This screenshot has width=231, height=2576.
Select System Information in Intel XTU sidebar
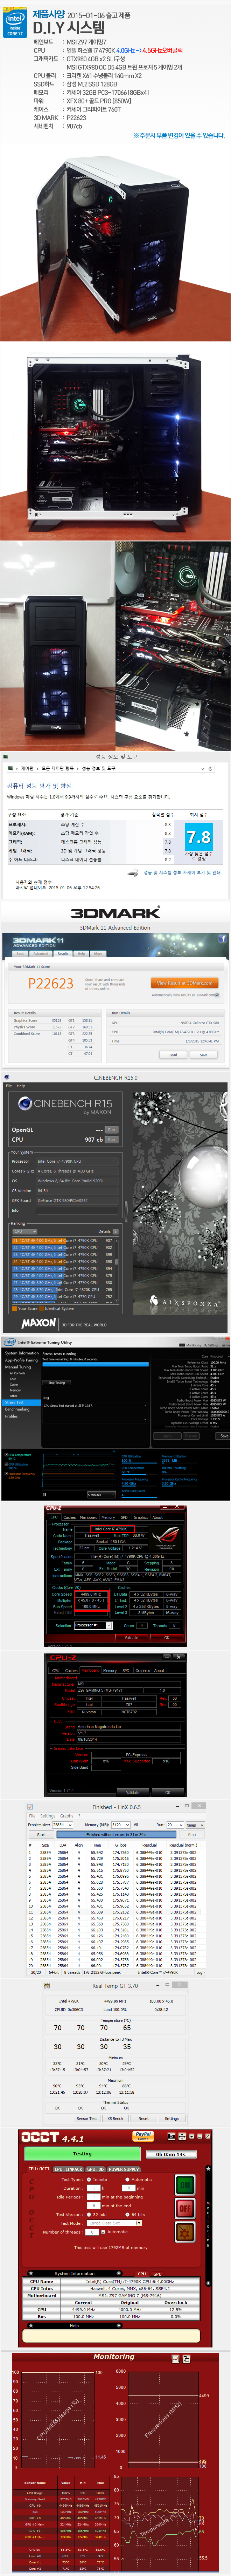pos(22,1353)
